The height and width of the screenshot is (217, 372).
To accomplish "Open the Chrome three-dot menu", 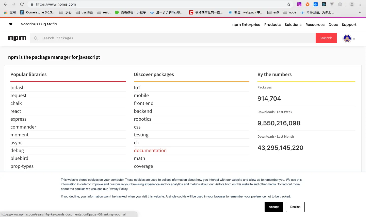I will click(x=360, y=4).
